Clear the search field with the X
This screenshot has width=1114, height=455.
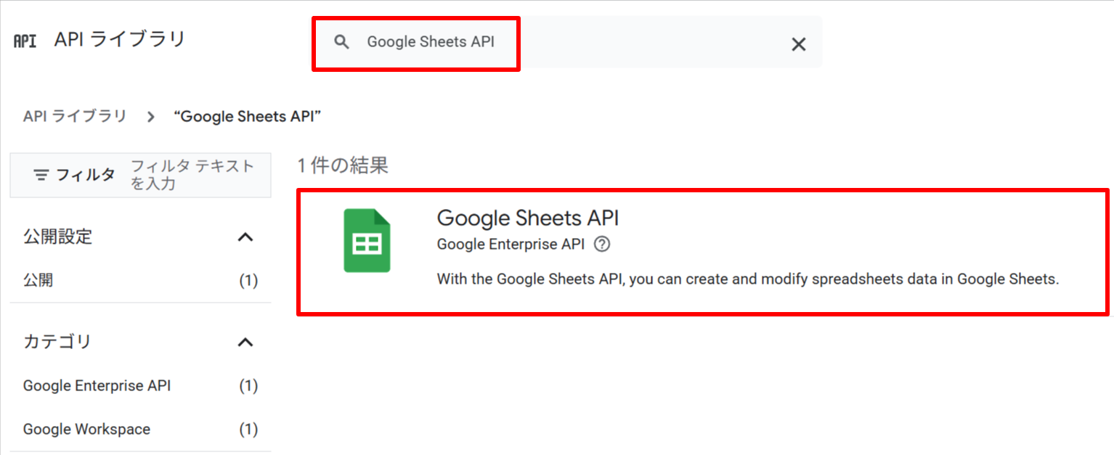(799, 44)
